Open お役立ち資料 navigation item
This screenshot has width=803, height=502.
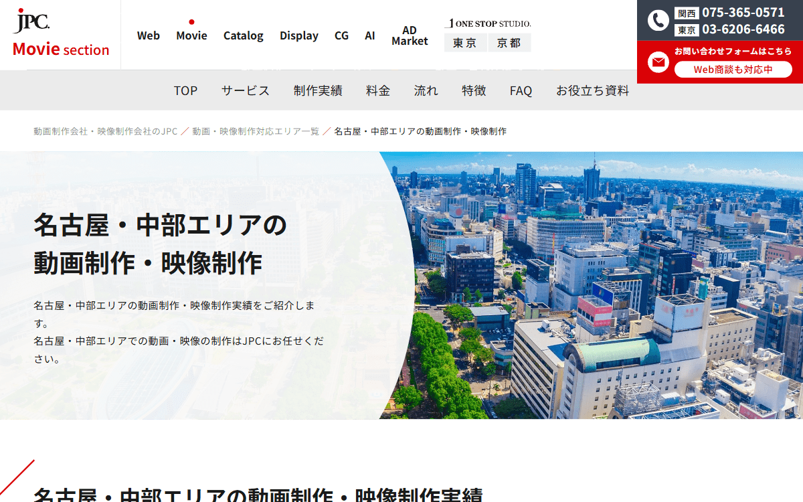[x=593, y=90]
